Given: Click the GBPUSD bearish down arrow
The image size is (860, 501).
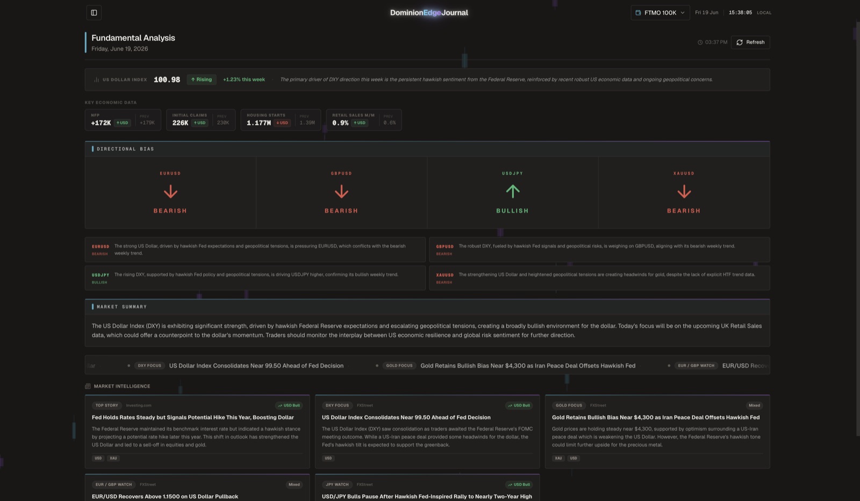Looking at the screenshot, I should point(341,191).
